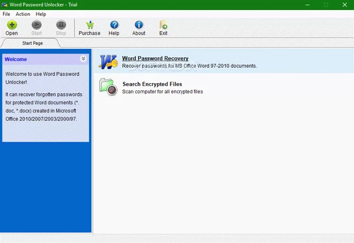Screen dimensions: 354x243
Task: Click the app icon in the title bar
Action: [x=4, y=5]
